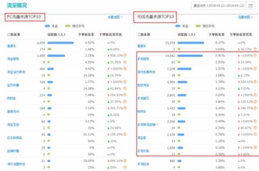Open the calendar icon beside the date range
This screenshot has height=171, width=259.
(x=251, y=6)
